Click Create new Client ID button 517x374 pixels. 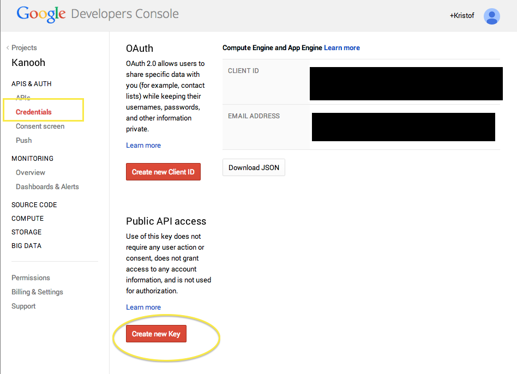163,172
